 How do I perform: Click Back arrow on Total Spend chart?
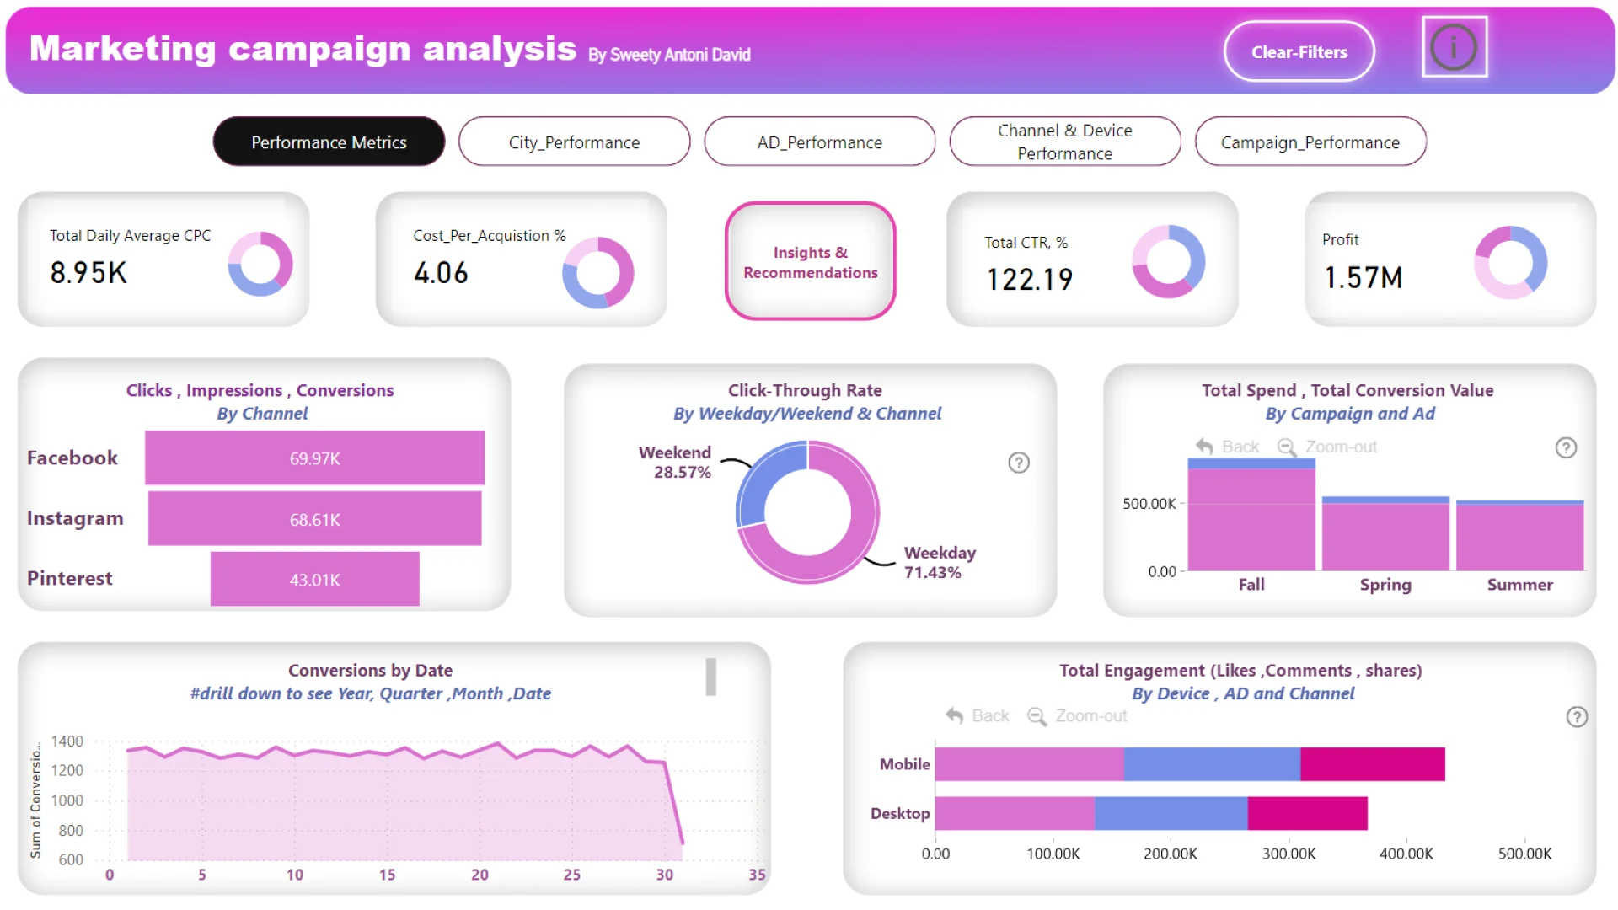tap(1205, 447)
